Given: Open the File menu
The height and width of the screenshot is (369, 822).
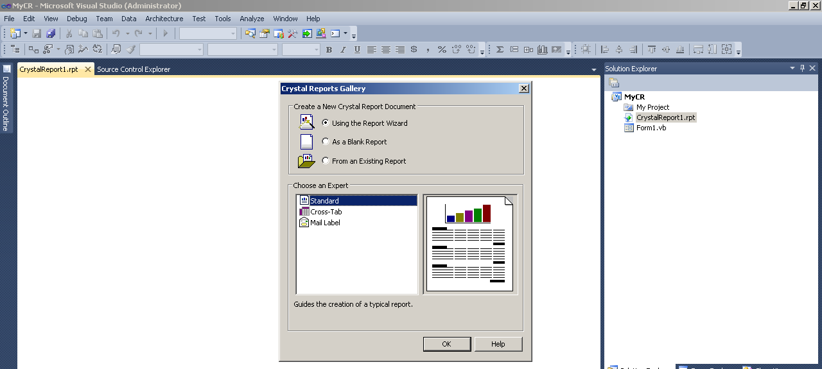Looking at the screenshot, I should (x=9, y=19).
